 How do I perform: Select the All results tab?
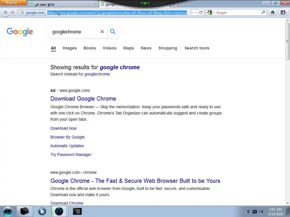coord(53,48)
